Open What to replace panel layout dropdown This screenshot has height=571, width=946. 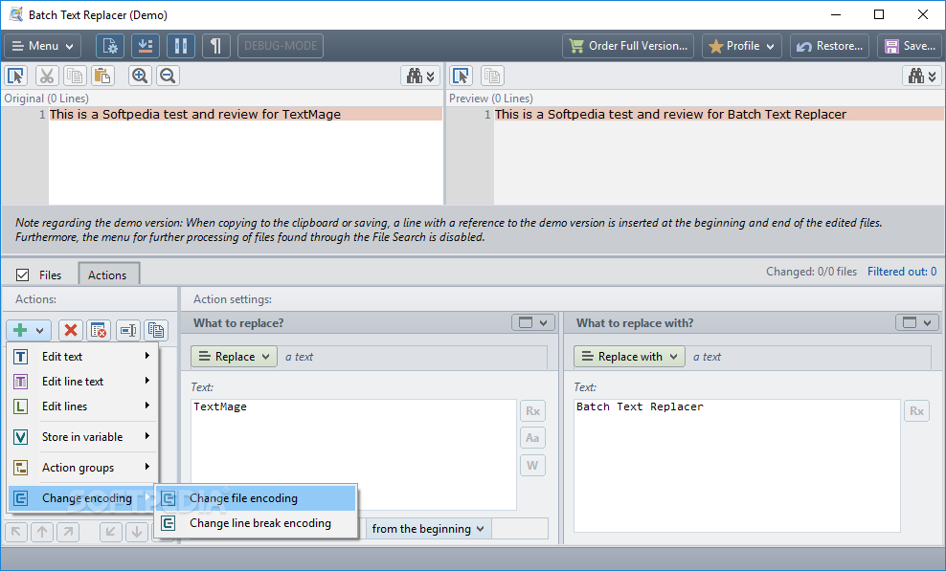[x=533, y=322]
